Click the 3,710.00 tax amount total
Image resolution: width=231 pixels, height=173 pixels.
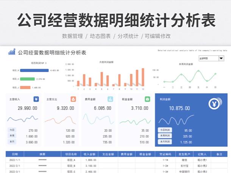coord(140,108)
